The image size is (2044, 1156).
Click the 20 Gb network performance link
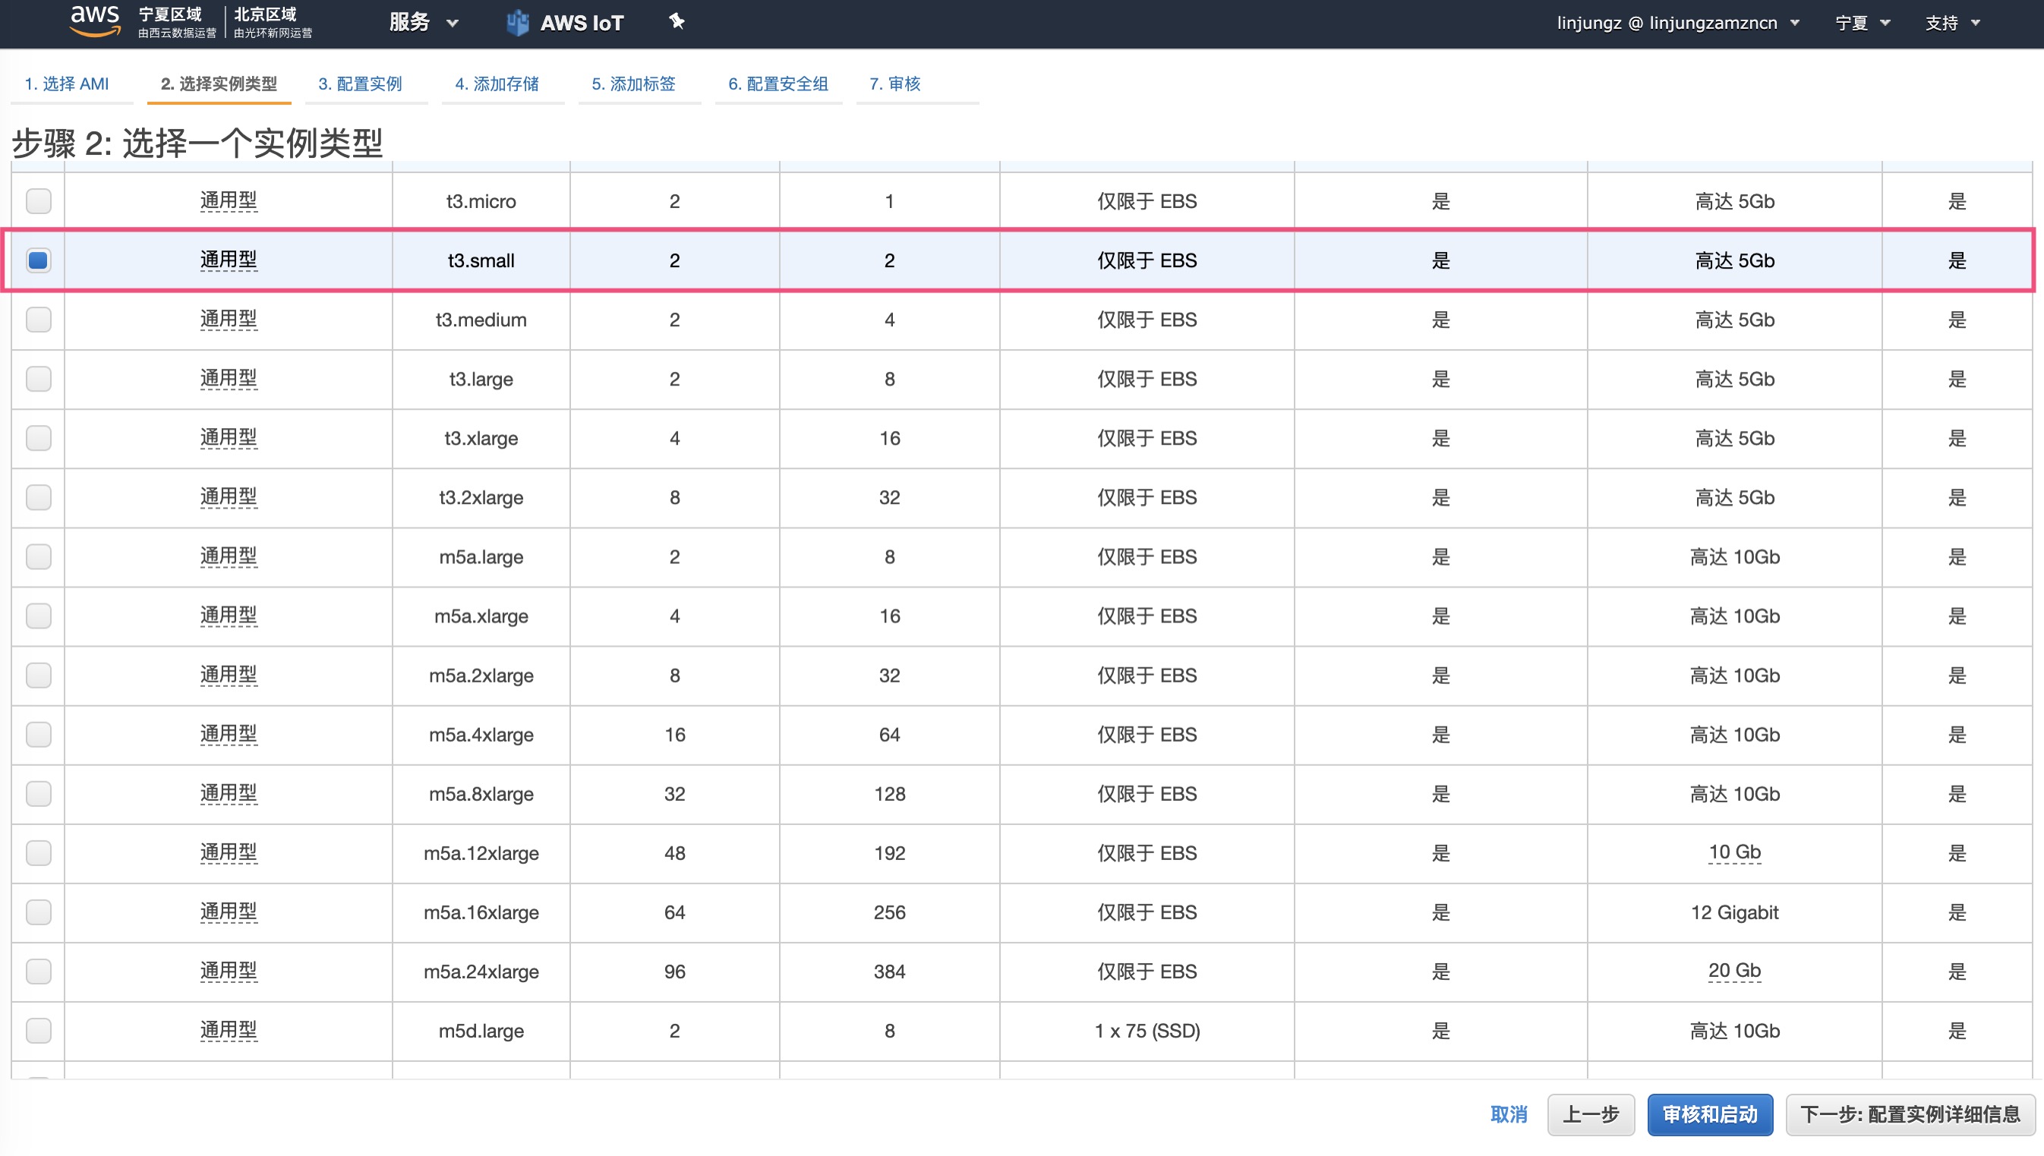[x=1734, y=971]
